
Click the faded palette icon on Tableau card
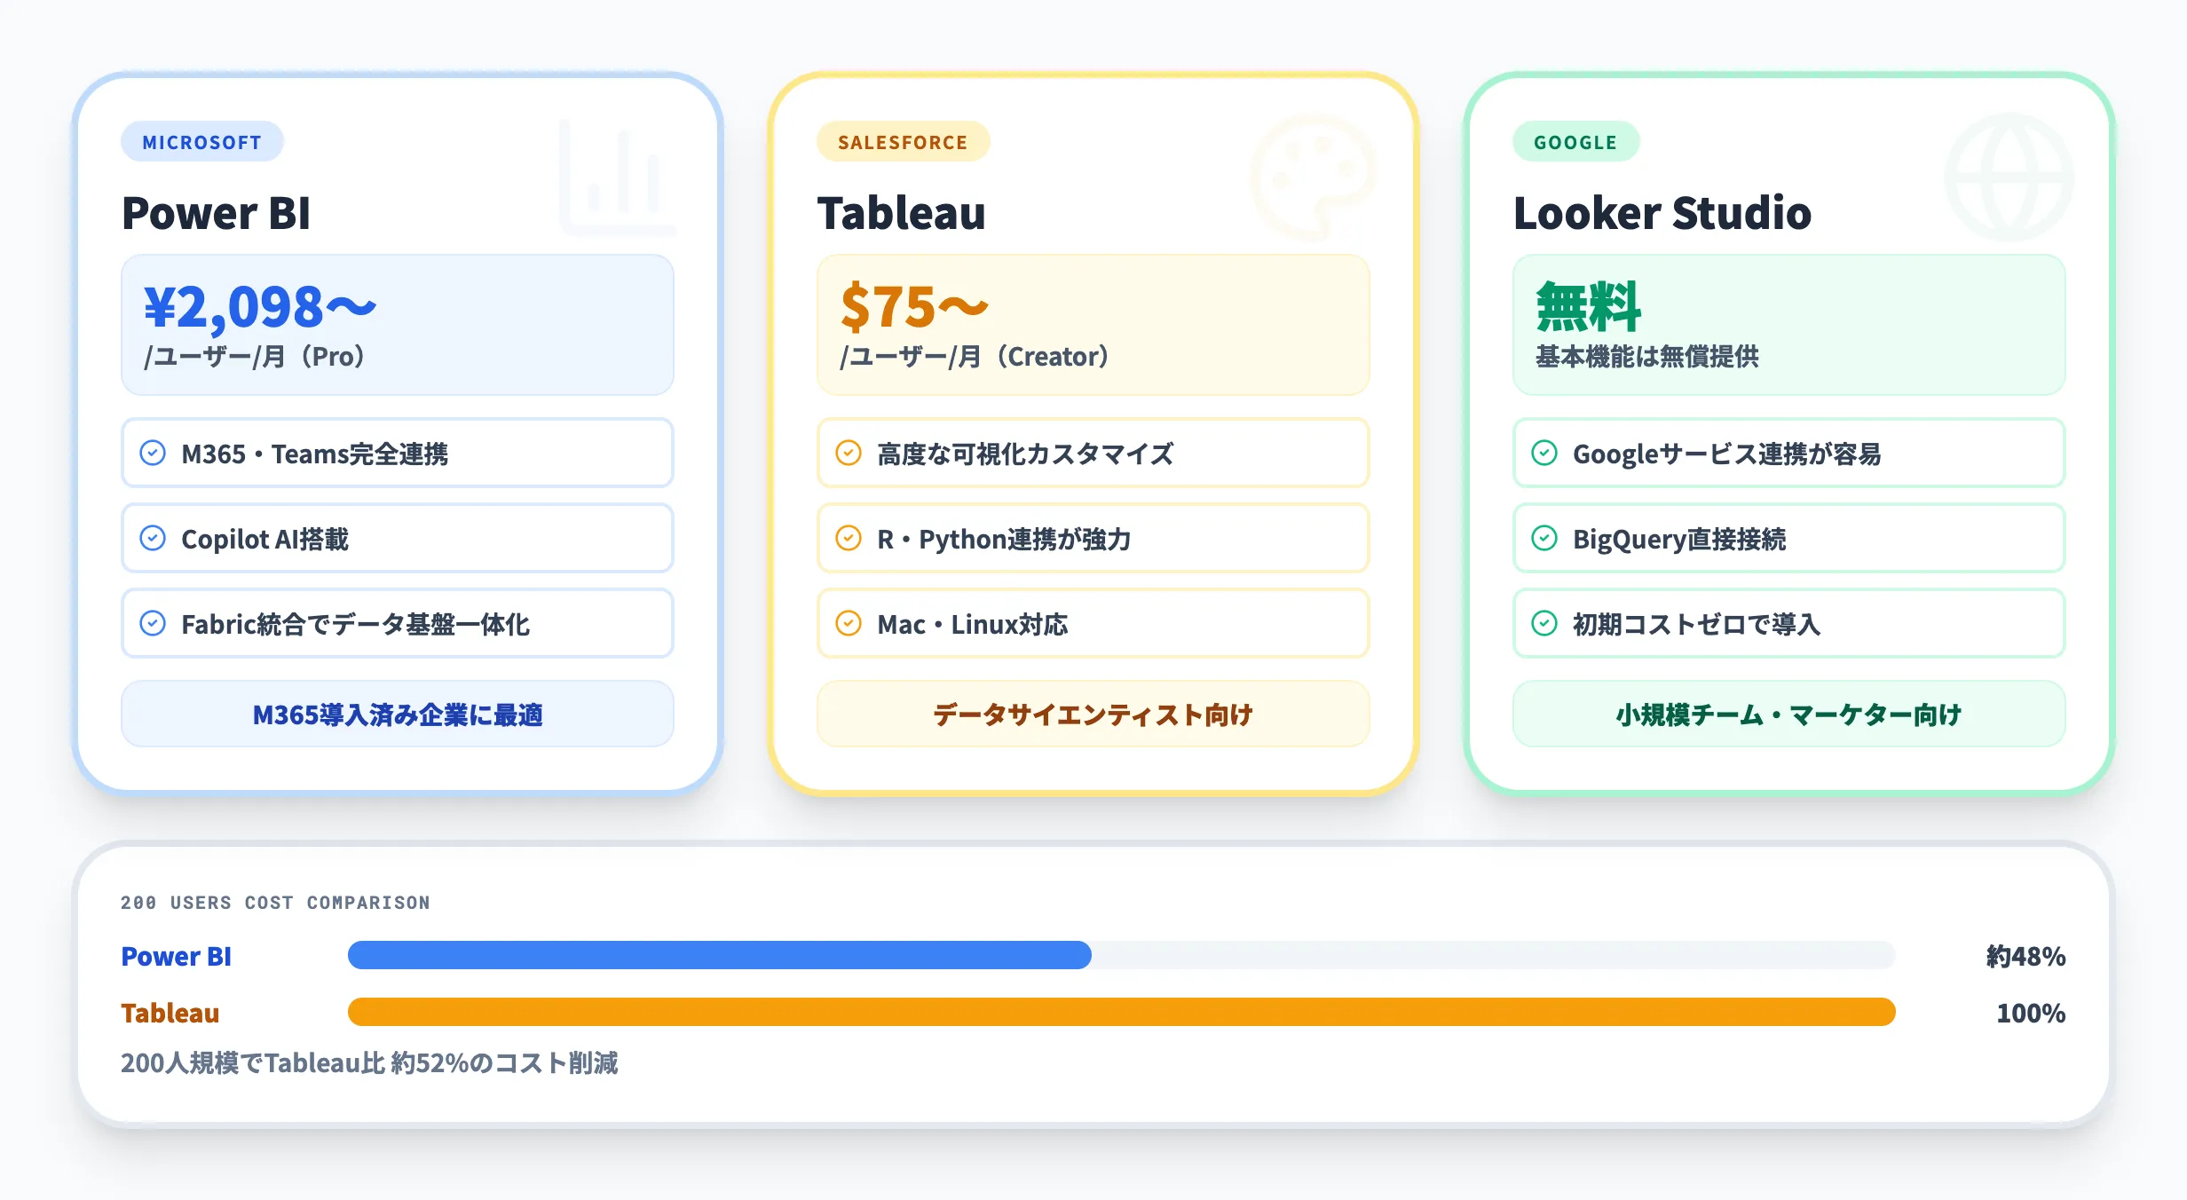(x=1314, y=178)
